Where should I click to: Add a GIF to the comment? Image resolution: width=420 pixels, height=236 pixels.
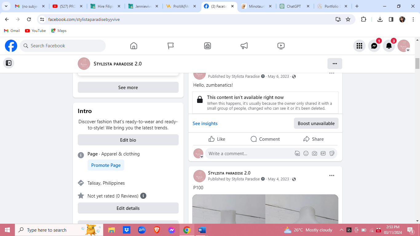point(323,153)
